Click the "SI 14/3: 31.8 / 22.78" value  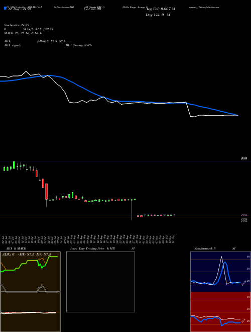click(38, 29)
